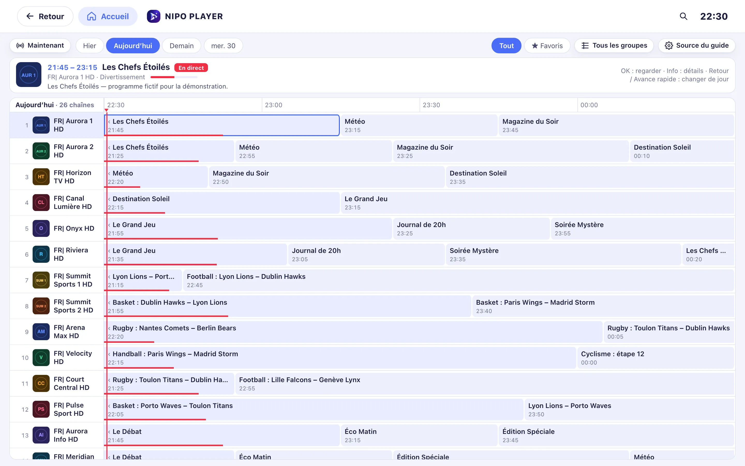Select Magazine du Soir at 22:50
Screen dimensions: 745x466
coord(327,177)
